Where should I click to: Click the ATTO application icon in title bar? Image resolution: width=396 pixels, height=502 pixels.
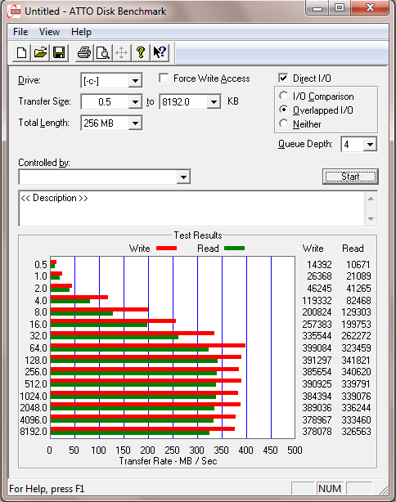point(15,11)
